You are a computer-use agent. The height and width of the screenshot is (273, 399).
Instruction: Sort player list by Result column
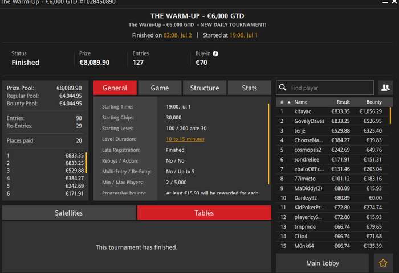343,102
